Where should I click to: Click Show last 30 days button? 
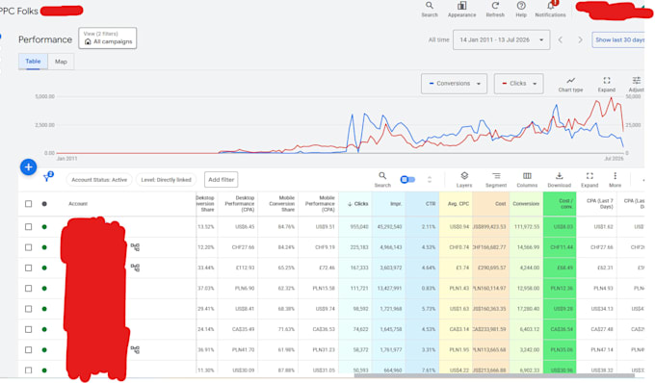(618, 39)
